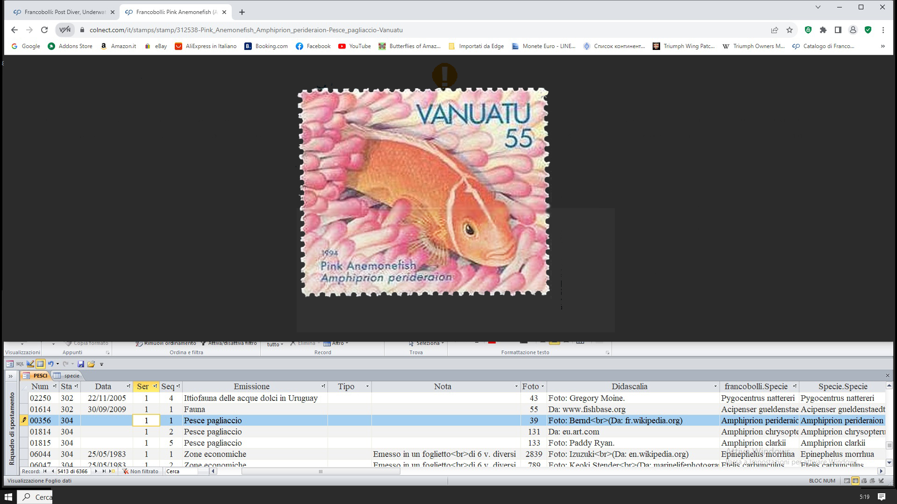Customize quick access toolbar dropdown

(101, 364)
